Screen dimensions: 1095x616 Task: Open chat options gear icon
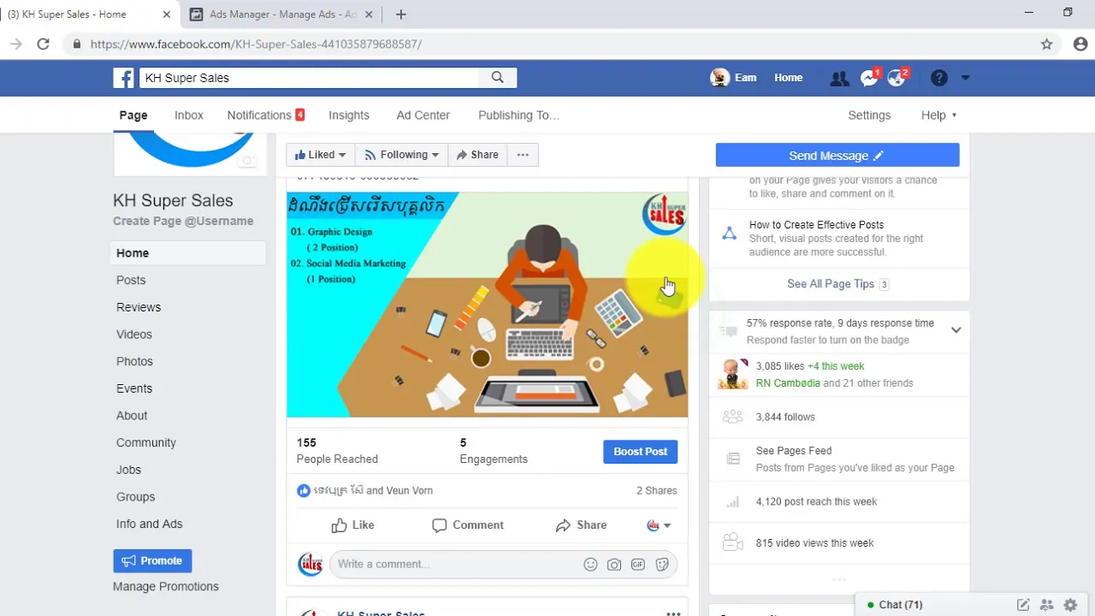pos(1070,605)
